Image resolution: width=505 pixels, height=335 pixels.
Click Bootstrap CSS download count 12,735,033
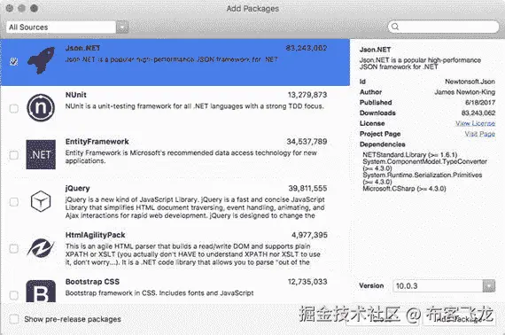pyautogui.click(x=307, y=282)
